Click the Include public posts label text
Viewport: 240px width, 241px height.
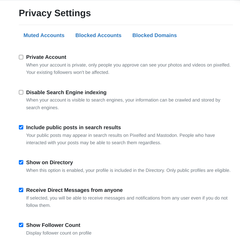(x=73, y=127)
